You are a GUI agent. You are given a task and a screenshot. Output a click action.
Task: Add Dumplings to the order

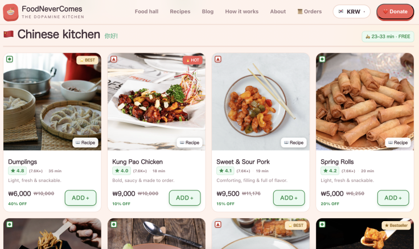[80, 198]
